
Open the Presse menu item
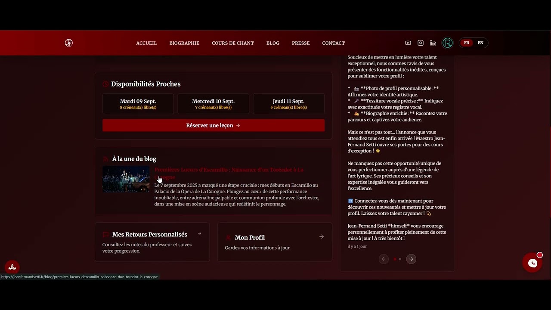click(x=301, y=43)
